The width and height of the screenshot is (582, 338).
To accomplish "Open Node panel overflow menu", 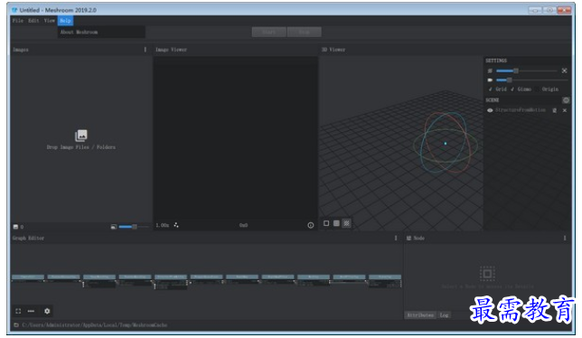I will (x=565, y=238).
